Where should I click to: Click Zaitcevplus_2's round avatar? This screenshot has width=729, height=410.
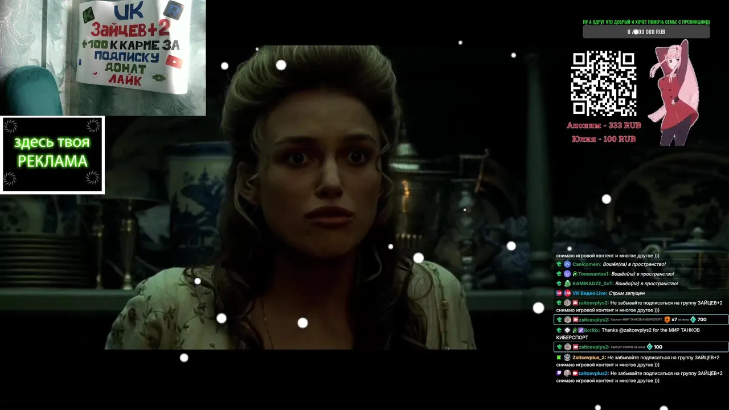click(x=567, y=358)
